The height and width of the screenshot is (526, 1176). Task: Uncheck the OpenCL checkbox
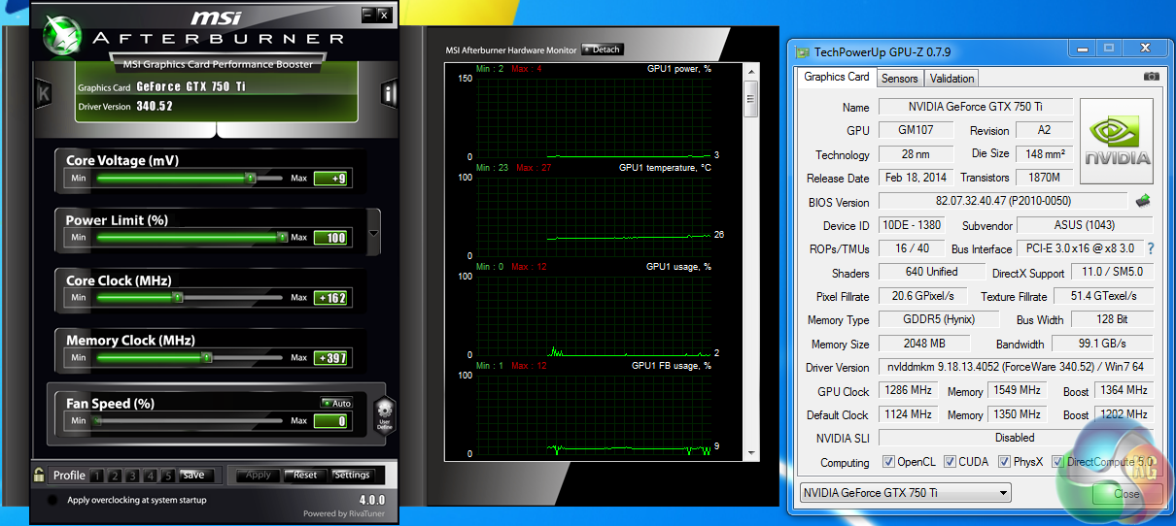point(888,462)
